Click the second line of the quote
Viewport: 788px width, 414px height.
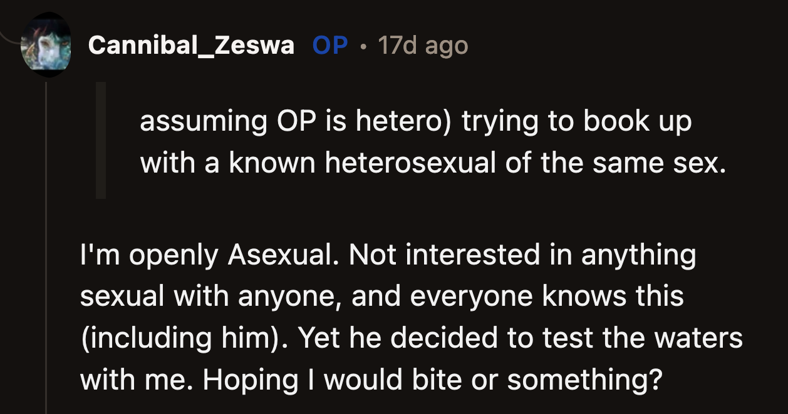[x=434, y=161]
